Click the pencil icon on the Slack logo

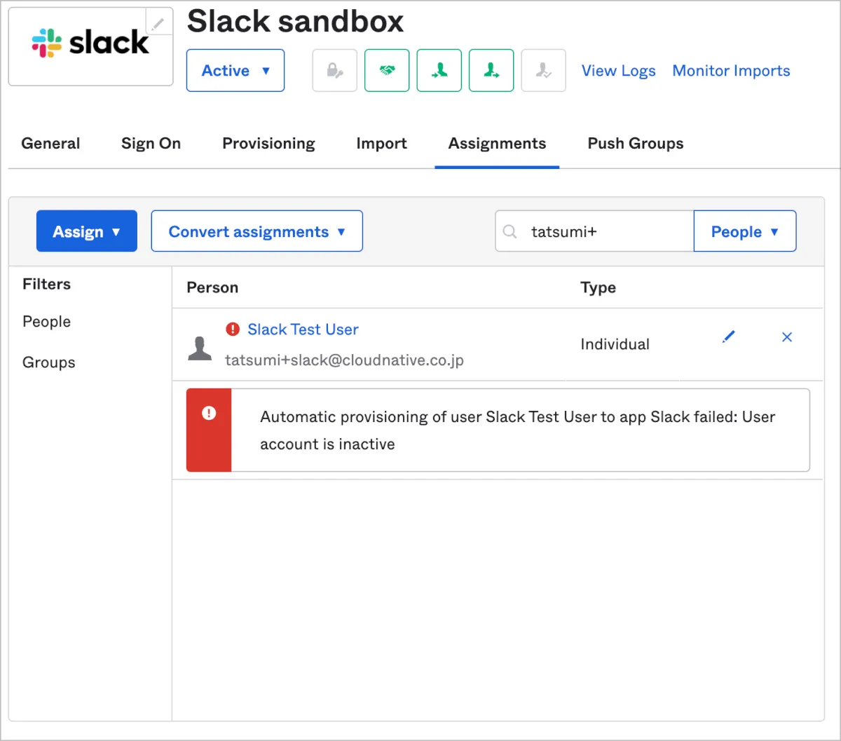pos(158,23)
